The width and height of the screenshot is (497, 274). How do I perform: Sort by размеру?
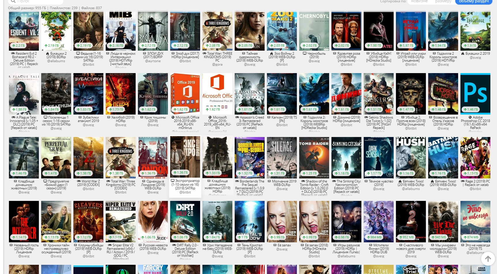click(x=443, y=1)
